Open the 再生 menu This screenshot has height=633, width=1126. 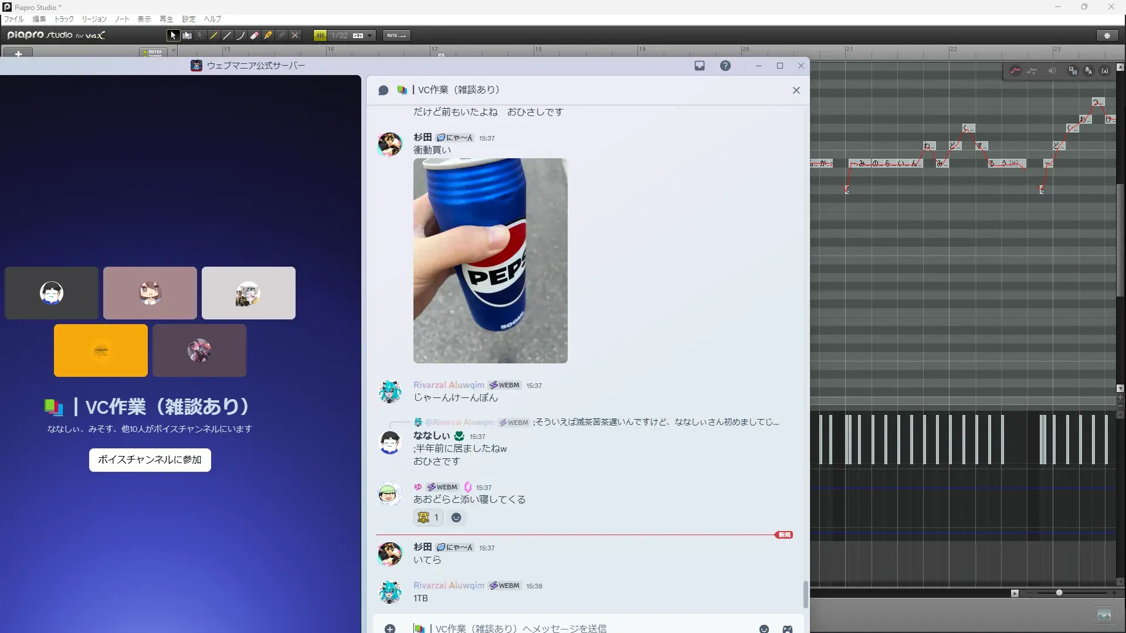click(167, 19)
